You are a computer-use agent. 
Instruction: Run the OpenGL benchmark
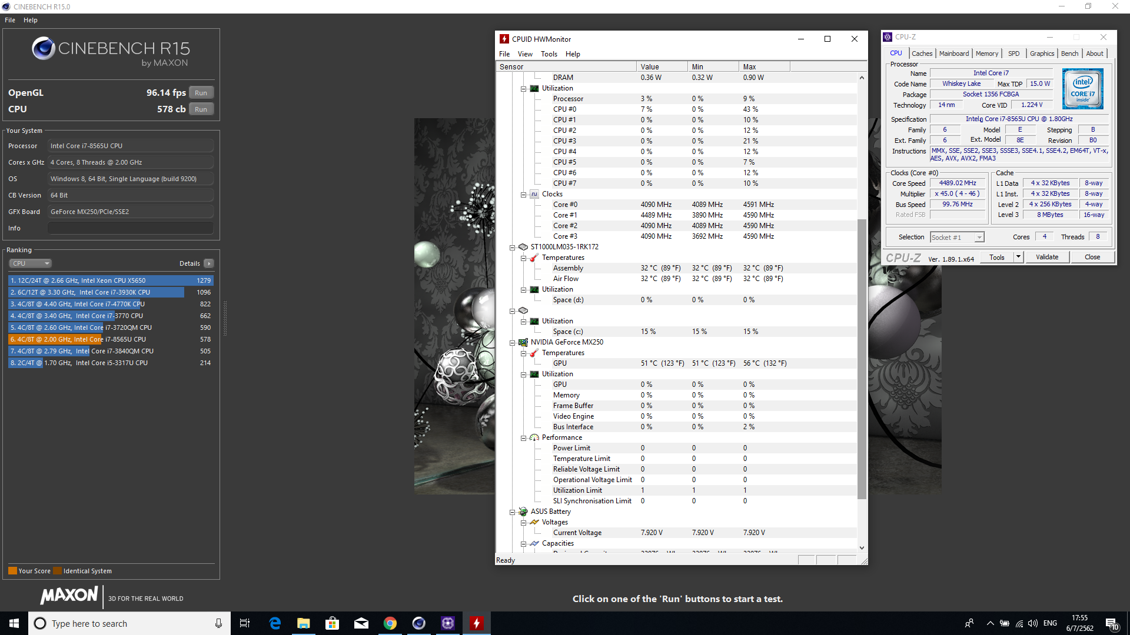[x=201, y=93]
